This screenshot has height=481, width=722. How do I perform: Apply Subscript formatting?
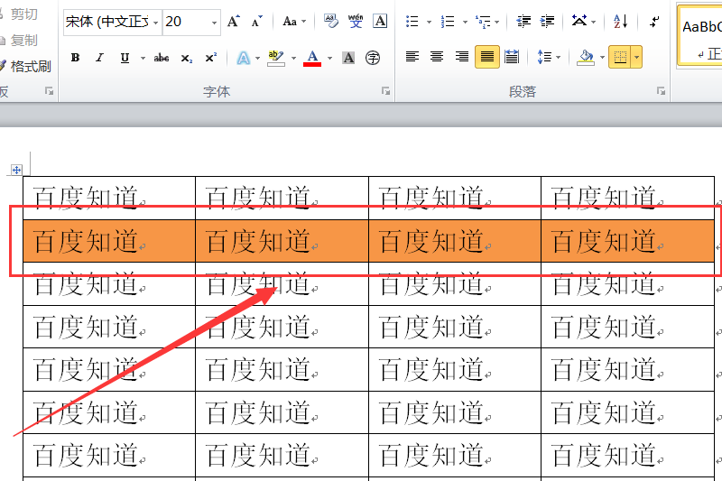pyautogui.click(x=186, y=58)
